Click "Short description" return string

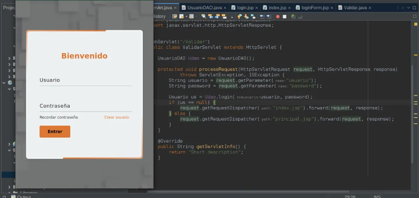tap(215, 152)
